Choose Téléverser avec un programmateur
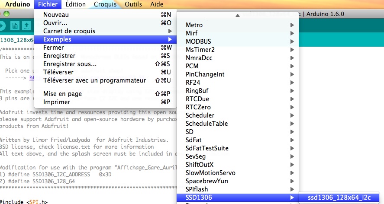Image resolution: width=384 pixels, height=204 pixels. coord(105,80)
